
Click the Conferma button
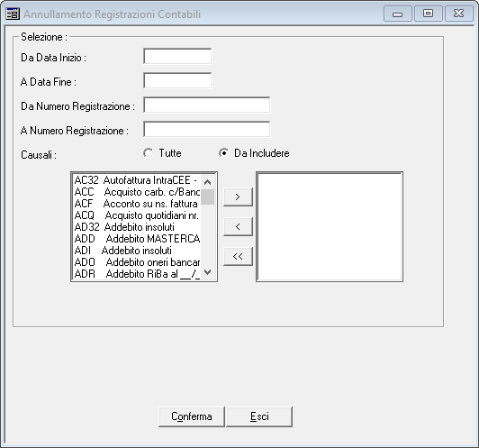pyautogui.click(x=192, y=416)
